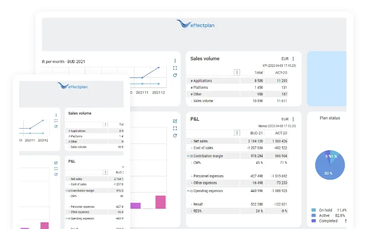The image size is (366, 229).
Task: Expand the small front line chart fullscreen
Action: click(x=56, y=121)
